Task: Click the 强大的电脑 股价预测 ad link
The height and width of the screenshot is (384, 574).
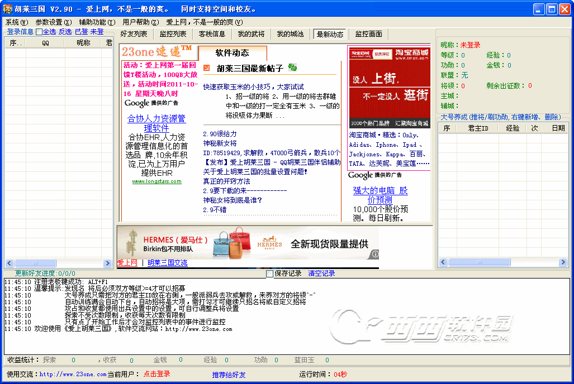Action: point(381,195)
